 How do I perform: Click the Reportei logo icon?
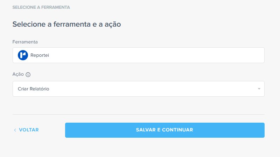[x=23, y=55]
